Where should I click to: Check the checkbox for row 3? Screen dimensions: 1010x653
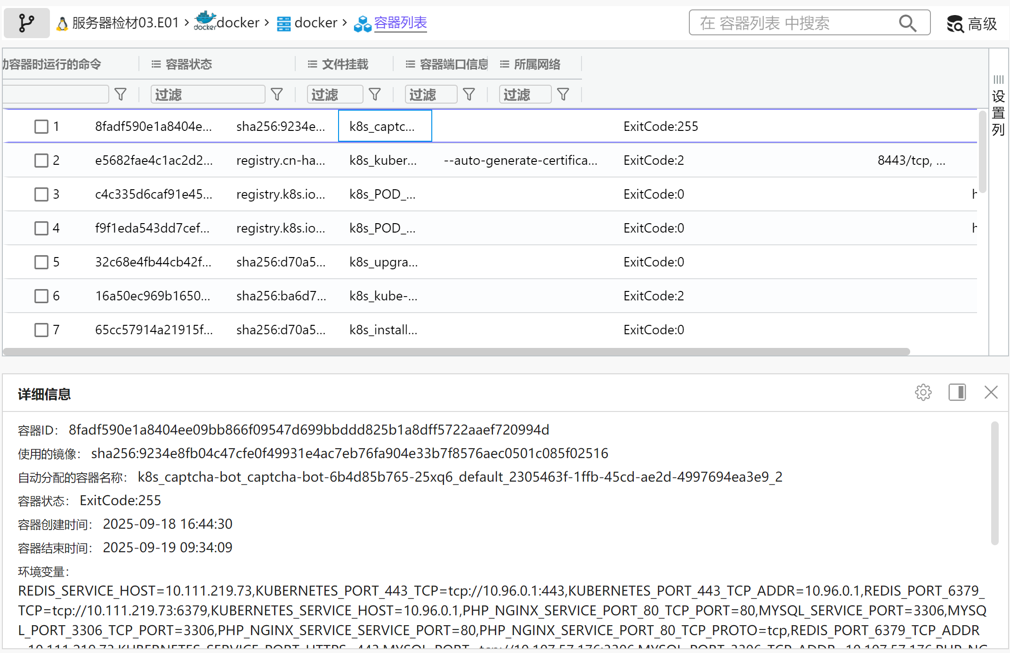click(x=41, y=194)
